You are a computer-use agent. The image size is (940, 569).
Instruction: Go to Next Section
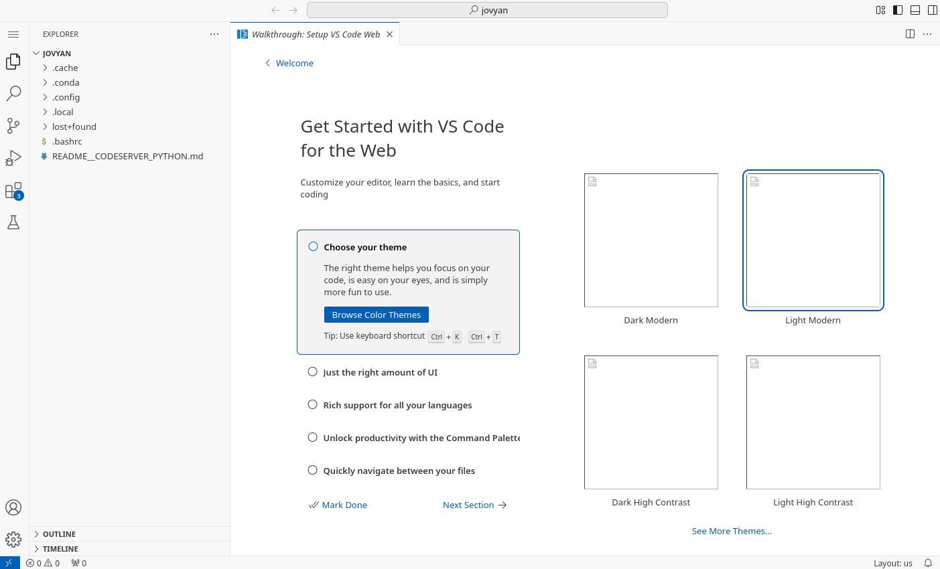(475, 505)
